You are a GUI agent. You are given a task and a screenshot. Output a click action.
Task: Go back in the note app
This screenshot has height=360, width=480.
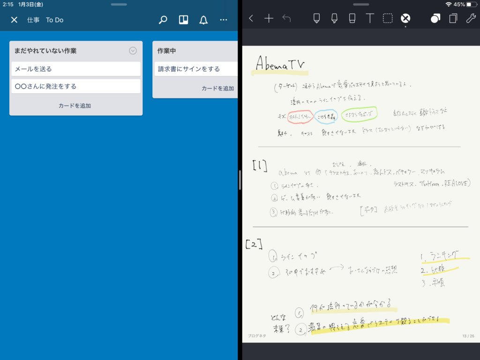(251, 18)
